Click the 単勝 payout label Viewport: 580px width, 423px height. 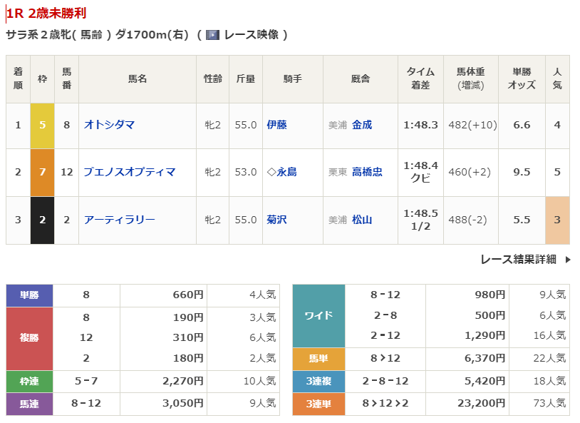coord(30,295)
